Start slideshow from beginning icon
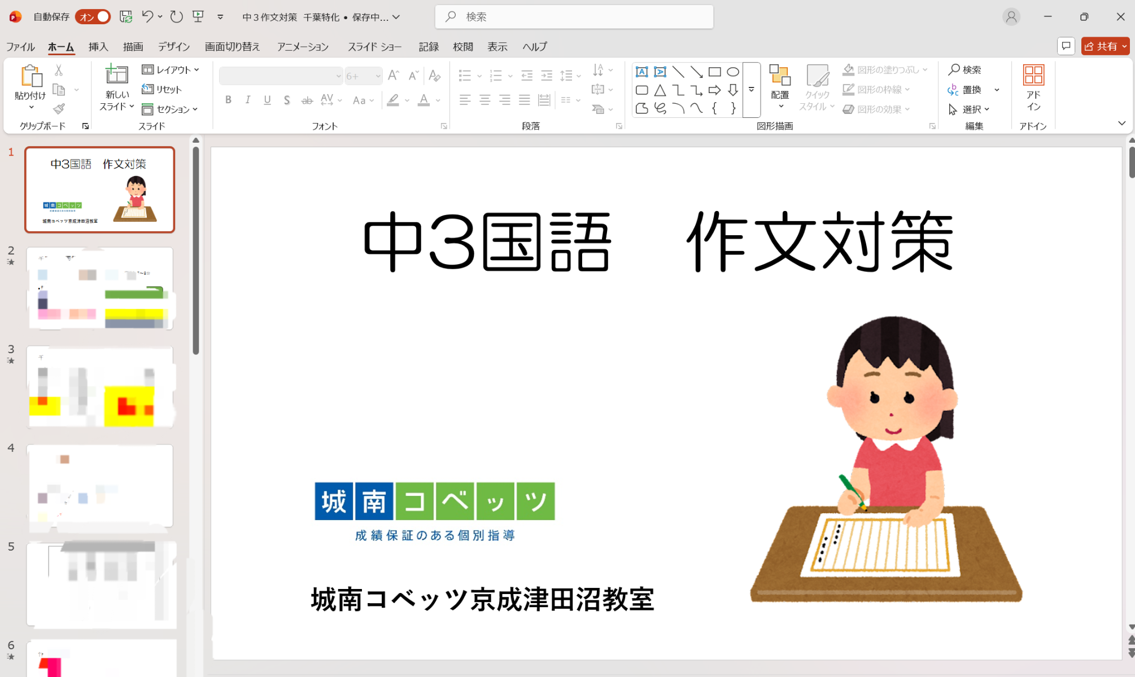Image resolution: width=1135 pixels, height=677 pixels. (198, 17)
